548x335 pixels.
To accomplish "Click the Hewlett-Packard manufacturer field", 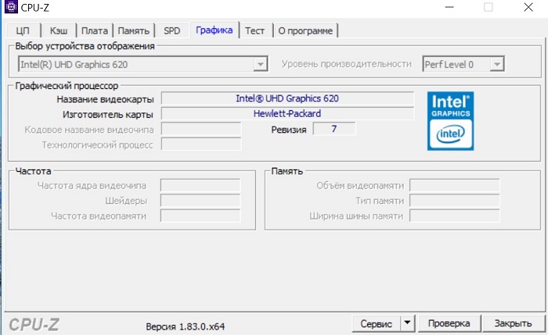I will tap(287, 114).
